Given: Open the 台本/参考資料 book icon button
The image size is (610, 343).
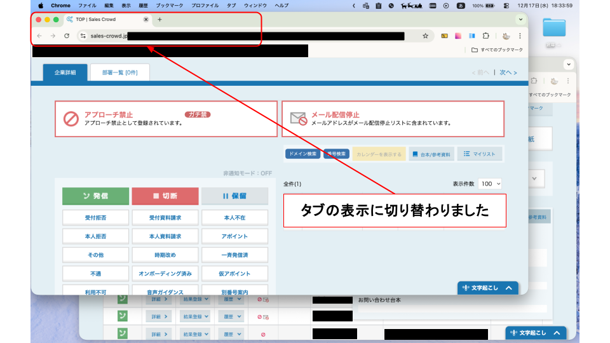Looking at the screenshot, I should 431,154.
